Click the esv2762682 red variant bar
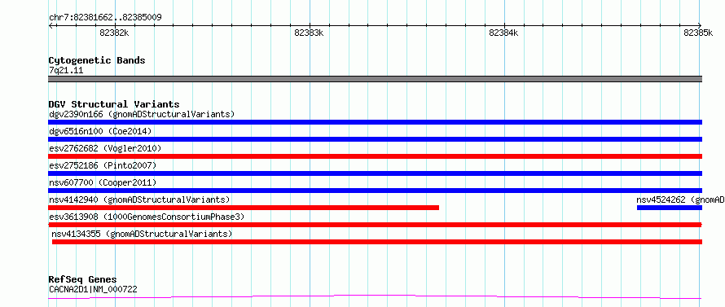Image resolution: width=725 pixels, height=307 pixels. [375, 156]
